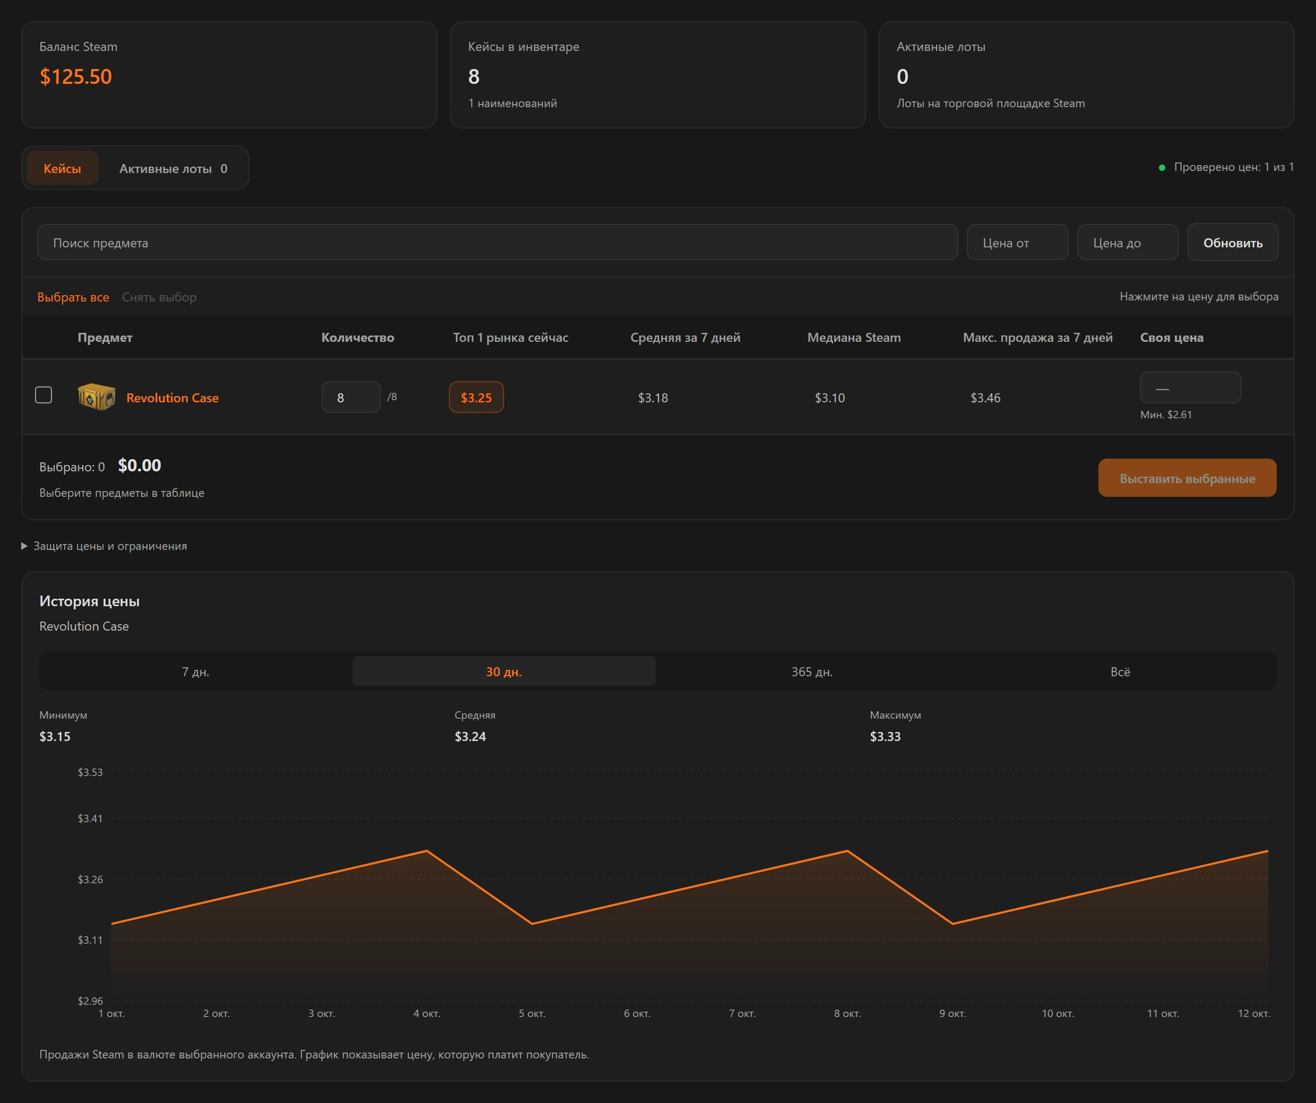Select the 30 дн. history range
Viewport: 1316px width, 1103px height.
point(504,671)
